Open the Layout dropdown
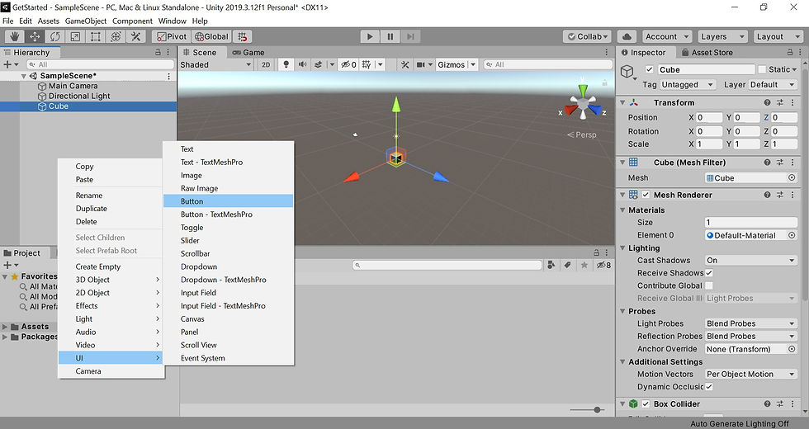809x429 pixels. [778, 36]
